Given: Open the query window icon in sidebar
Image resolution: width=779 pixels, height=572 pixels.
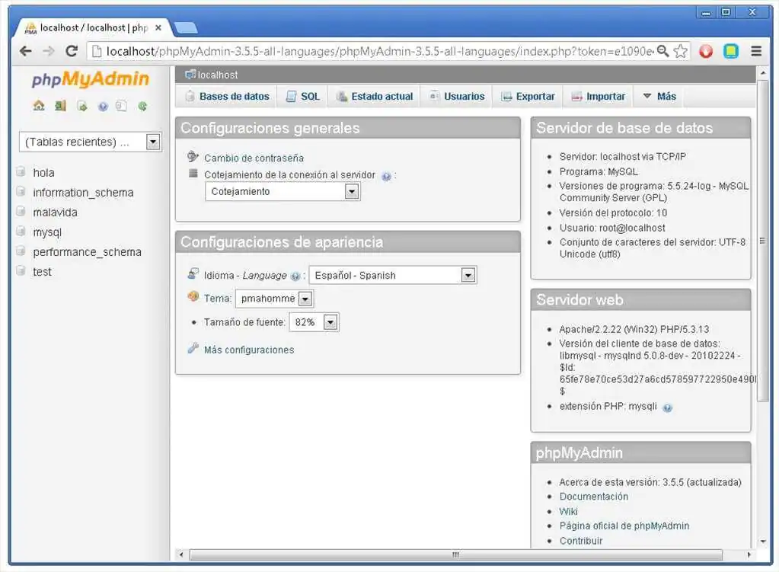Looking at the screenshot, I should tap(82, 105).
